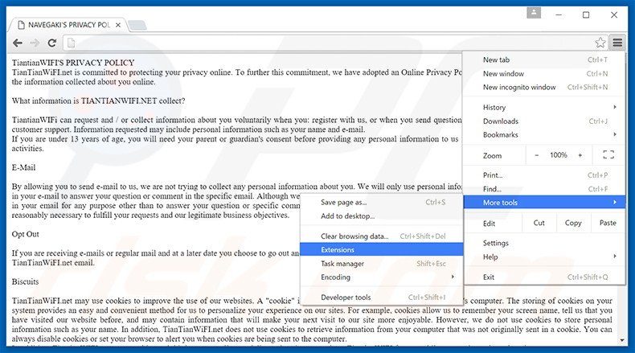Open Developer tools entry
Image resolution: width=635 pixels, height=353 pixels.
coord(382,298)
